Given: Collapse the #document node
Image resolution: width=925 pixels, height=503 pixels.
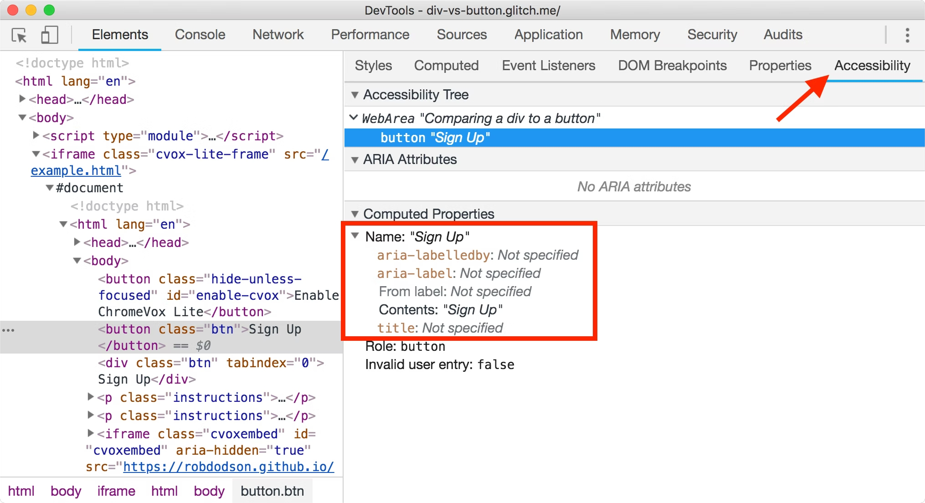Looking at the screenshot, I should 50,188.
